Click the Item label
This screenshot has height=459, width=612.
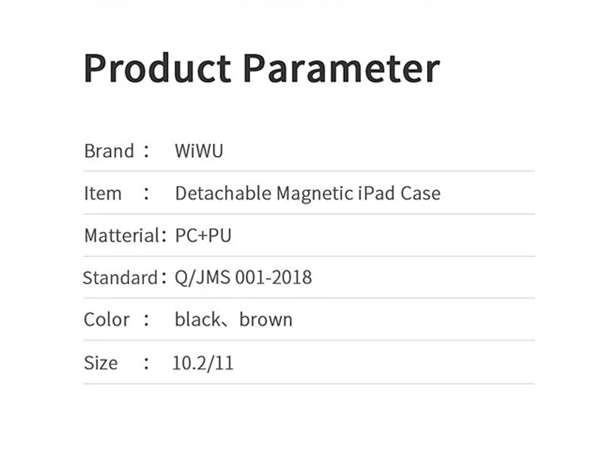click(103, 193)
